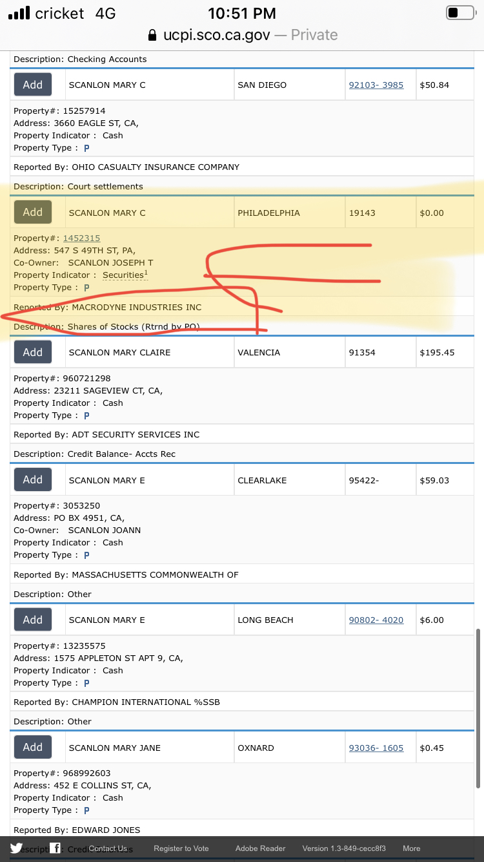Select amount $0.45
Viewport: 484px width, 862px height.
pos(432,748)
